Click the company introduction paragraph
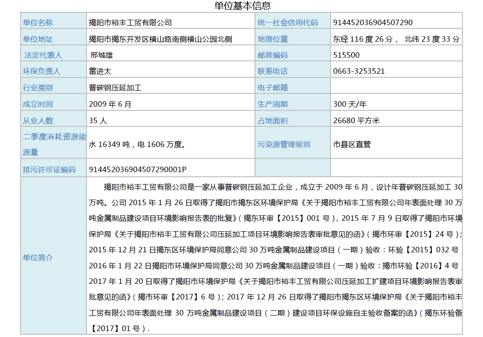 [x=276, y=258]
